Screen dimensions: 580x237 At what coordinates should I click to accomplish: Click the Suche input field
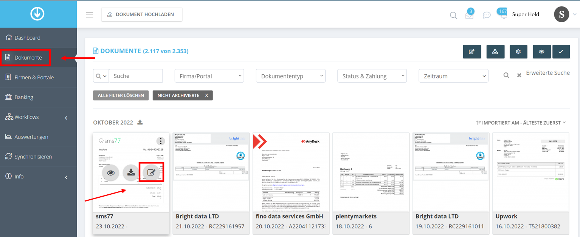click(x=136, y=76)
